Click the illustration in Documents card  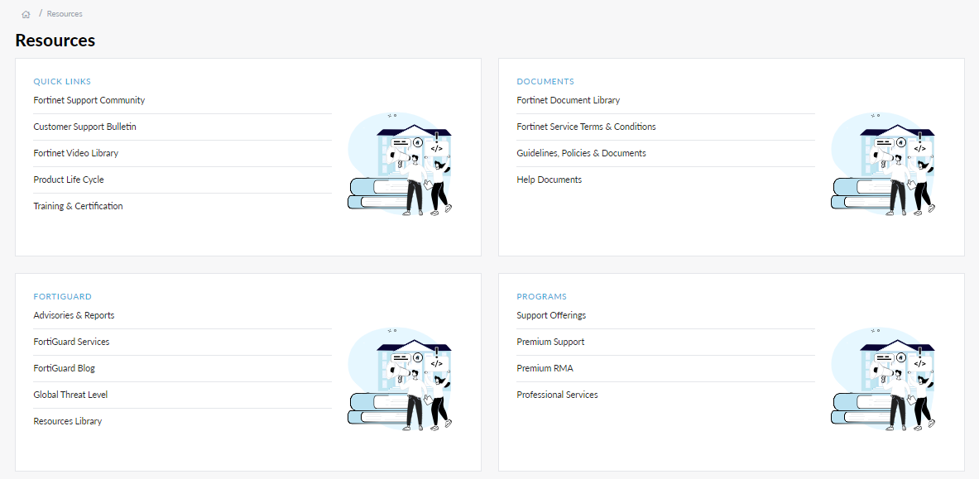[x=884, y=165]
